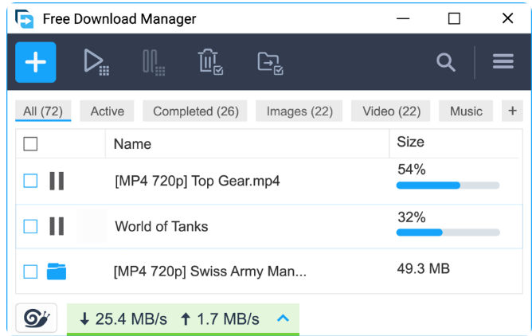Sort downloads by the Name column header

click(x=132, y=144)
